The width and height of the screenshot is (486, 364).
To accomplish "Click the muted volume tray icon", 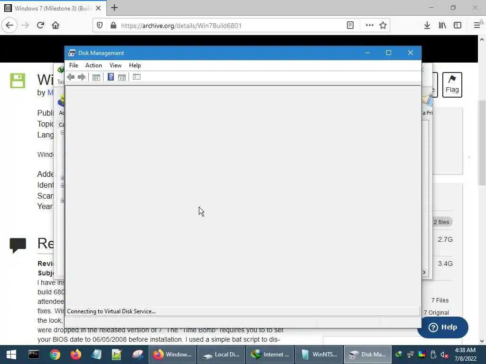I will coord(444,355).
